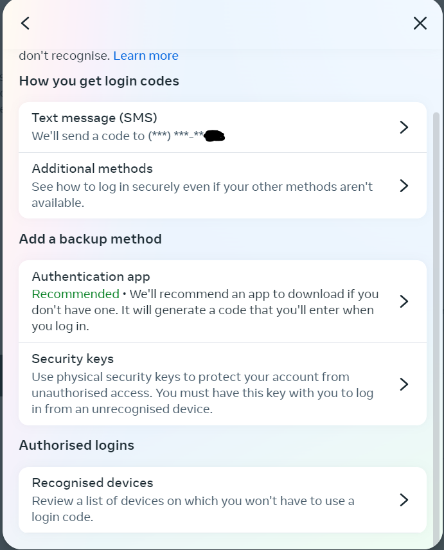Click the chevron icon for Recognised devices

[x=404, y=500]
